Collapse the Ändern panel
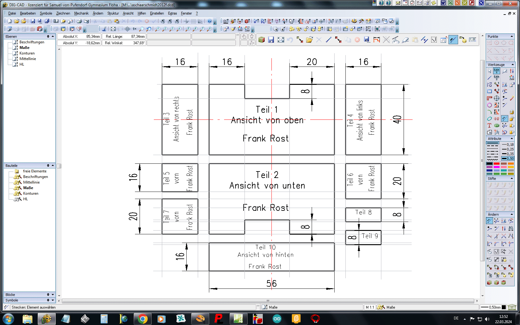 pyautogui.click(x=512, y=214)
